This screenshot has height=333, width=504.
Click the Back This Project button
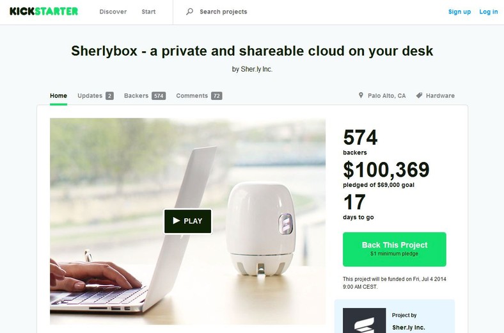coord(395,249)
